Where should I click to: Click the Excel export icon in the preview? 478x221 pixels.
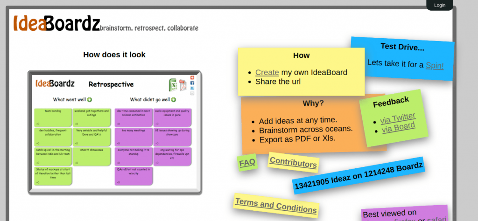[x=174, y=85]
